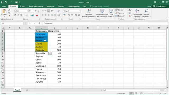Click the Save icon in quick access toolbar

tap(2, 2)
